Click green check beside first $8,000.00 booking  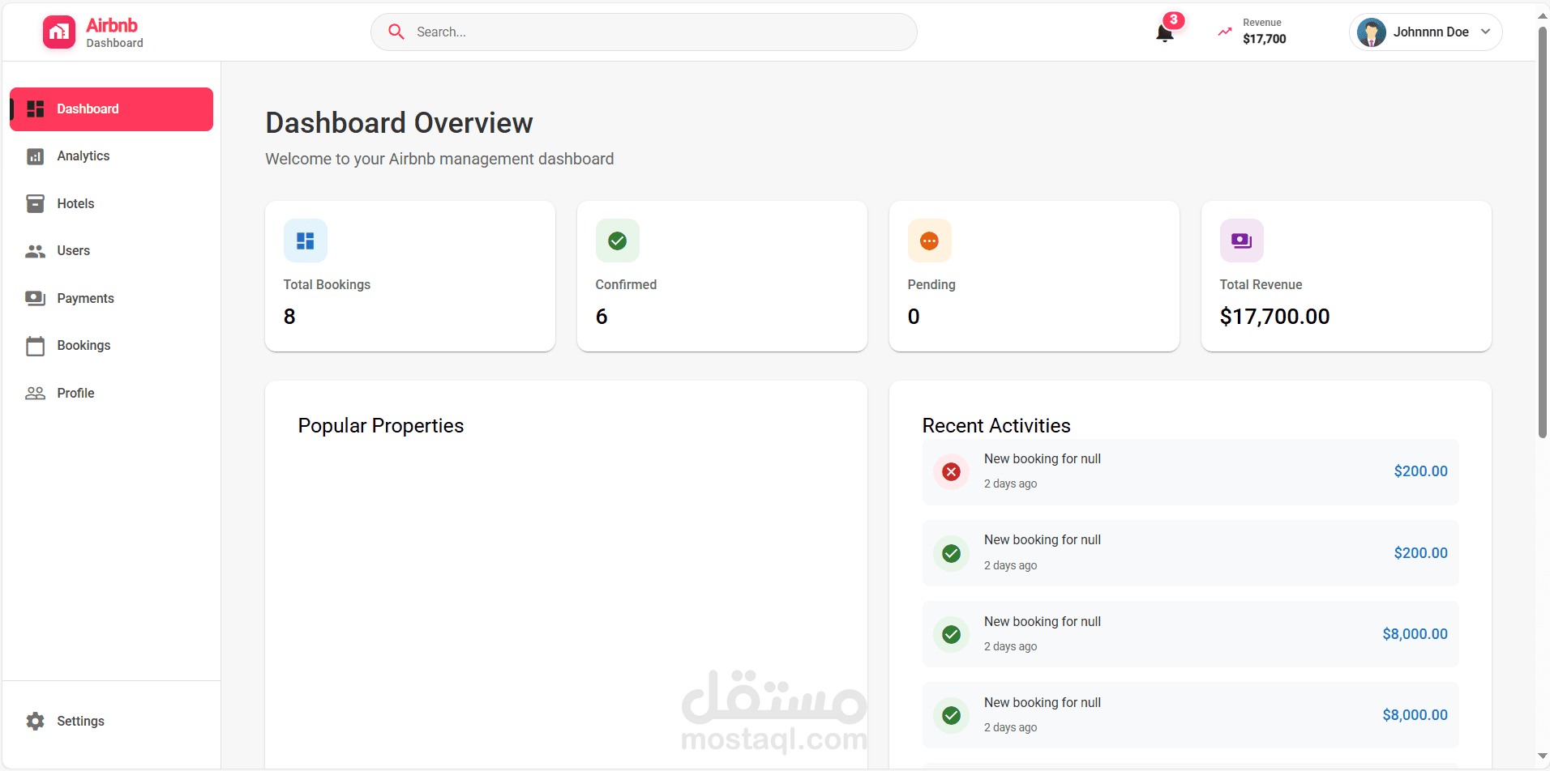click(x=952, y=634)
